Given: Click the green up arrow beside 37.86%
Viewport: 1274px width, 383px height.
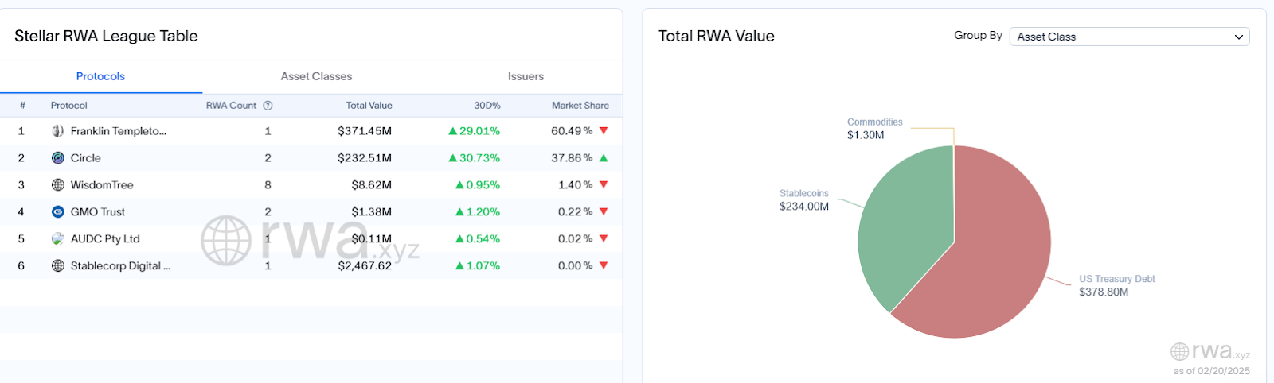Looking at the screenshot, I should point(604,157).
